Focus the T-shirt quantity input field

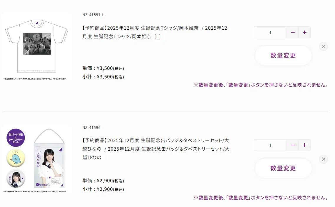[x=270, y=32]
